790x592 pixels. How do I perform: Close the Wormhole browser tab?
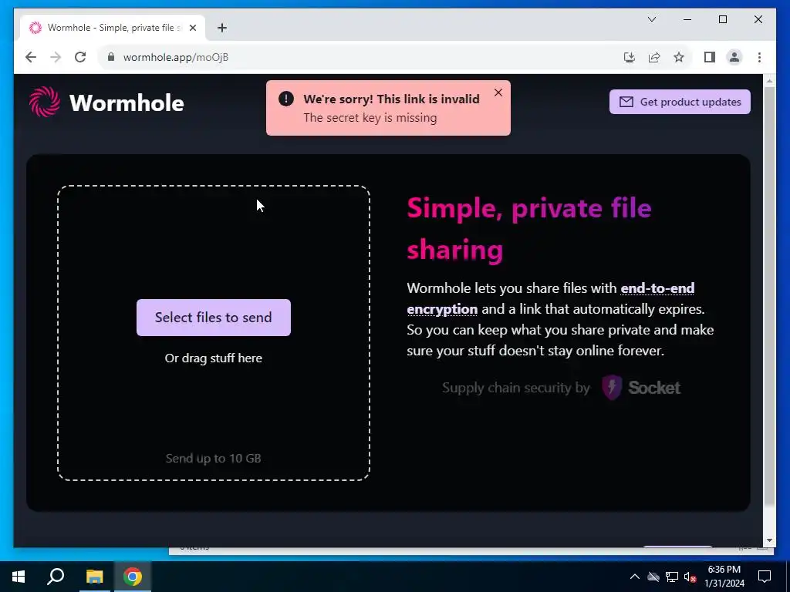point(192,28)
